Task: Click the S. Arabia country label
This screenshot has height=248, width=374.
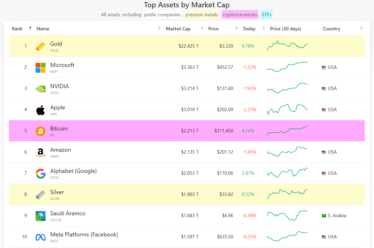Action: (x=337, y=216)
